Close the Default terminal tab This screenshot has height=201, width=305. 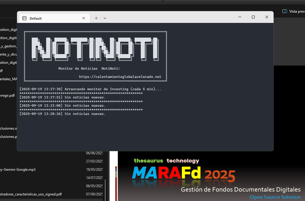[84, 18]
